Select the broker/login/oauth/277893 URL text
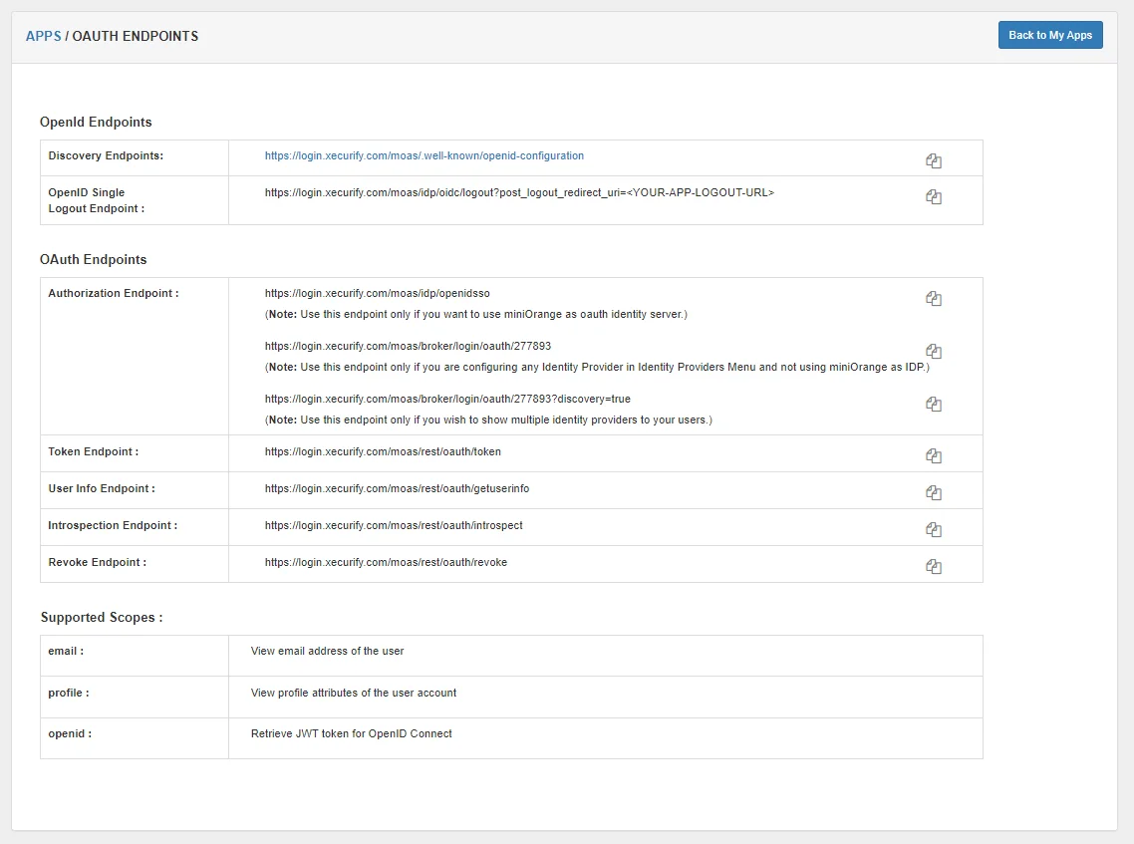Screen dimensions: 1134x844 click(408, 346)
